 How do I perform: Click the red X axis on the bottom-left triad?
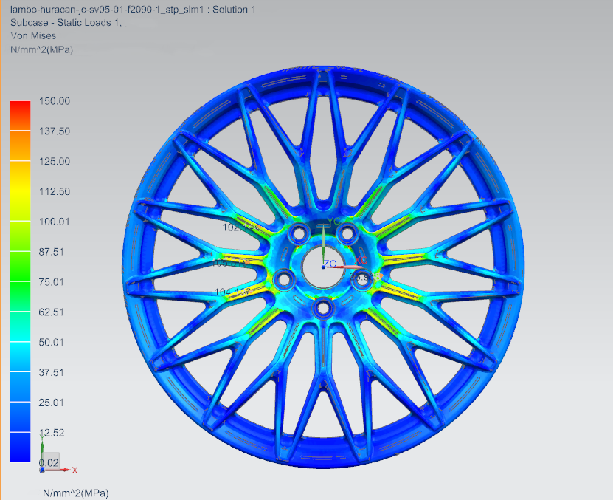point(65,470)
